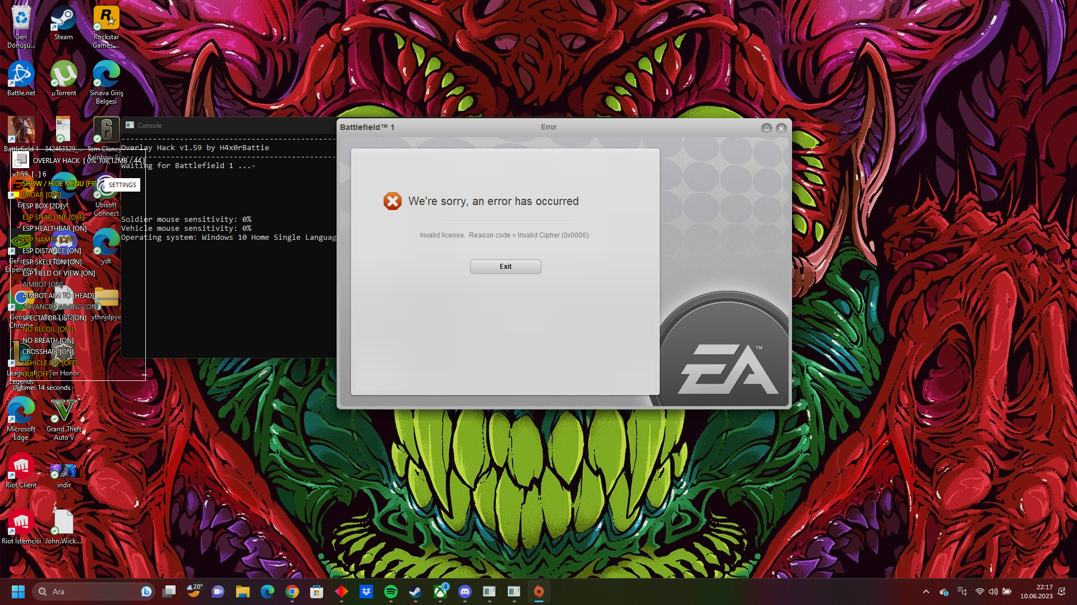Viewport: 1077px width, 605px height.
Task: Toggle NO RECOIL in the overlay
Action: [x=48, y=329]
